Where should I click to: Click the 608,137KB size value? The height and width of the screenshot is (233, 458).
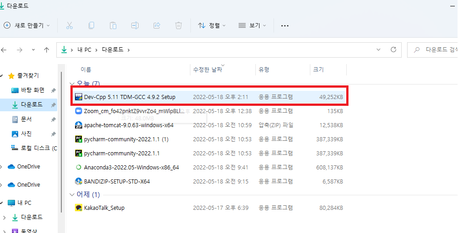pyautogui.click(x=329, y=168)
